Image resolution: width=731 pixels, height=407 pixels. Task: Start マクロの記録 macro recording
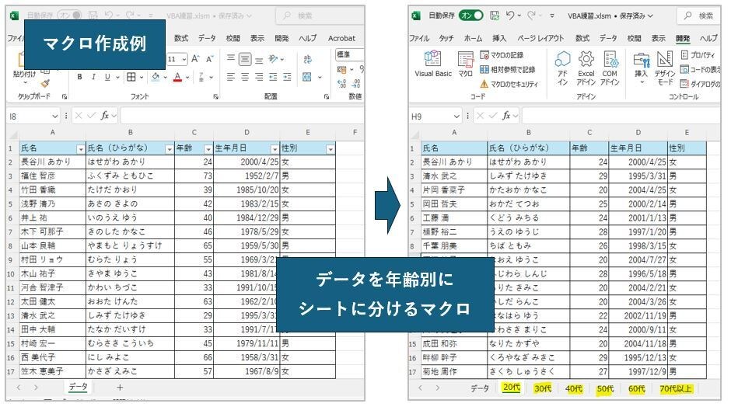click(x=502, y=55)
